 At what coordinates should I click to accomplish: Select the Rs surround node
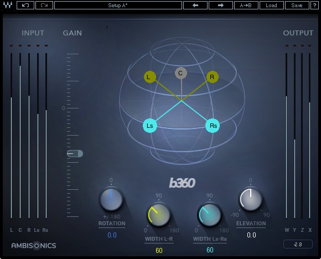pyautogui.click(x=213, y=126)
